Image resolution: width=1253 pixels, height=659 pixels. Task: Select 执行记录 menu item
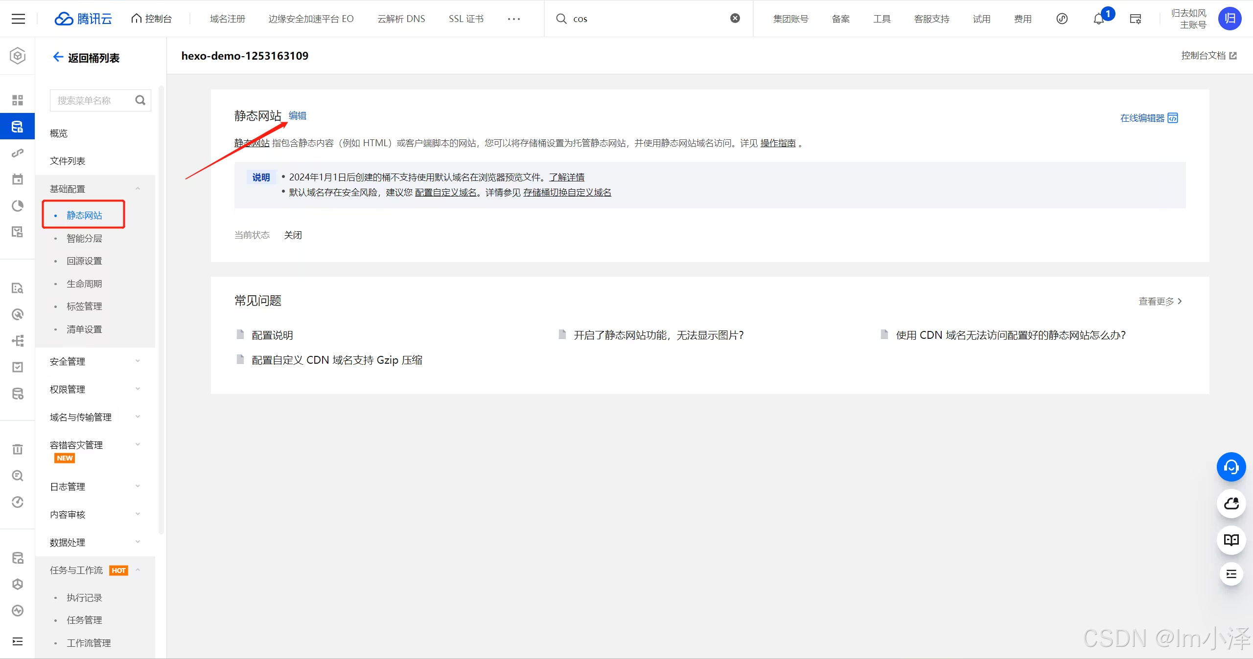(x=84, y=598)
